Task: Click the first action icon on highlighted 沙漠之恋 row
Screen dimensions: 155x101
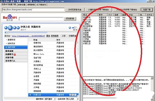Action: coord(70,95)
